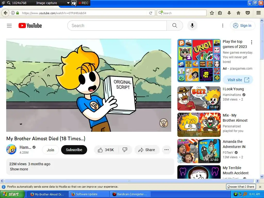The width and height of the screenshot is (264, 198).
Task: Click the vertical scrollbar down arrow
Action: point(262,177)
